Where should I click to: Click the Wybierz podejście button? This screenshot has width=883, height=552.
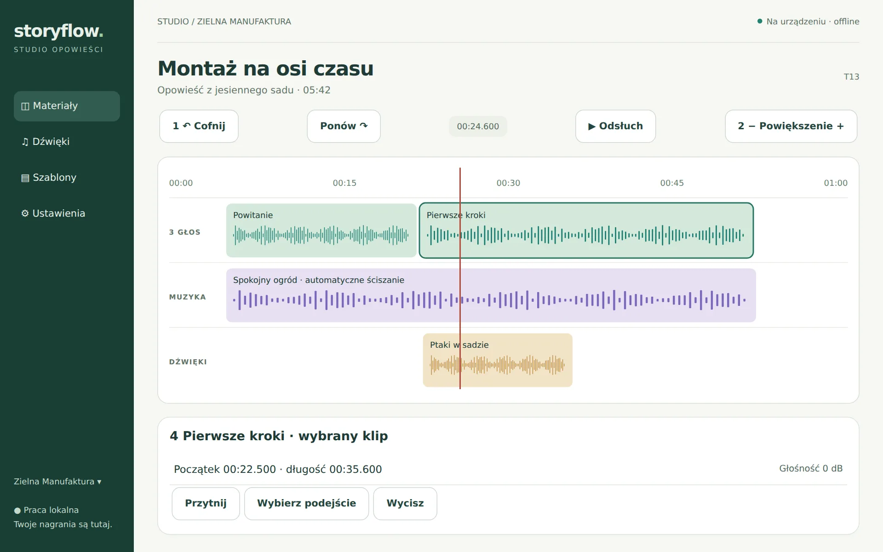coord(306,504)
